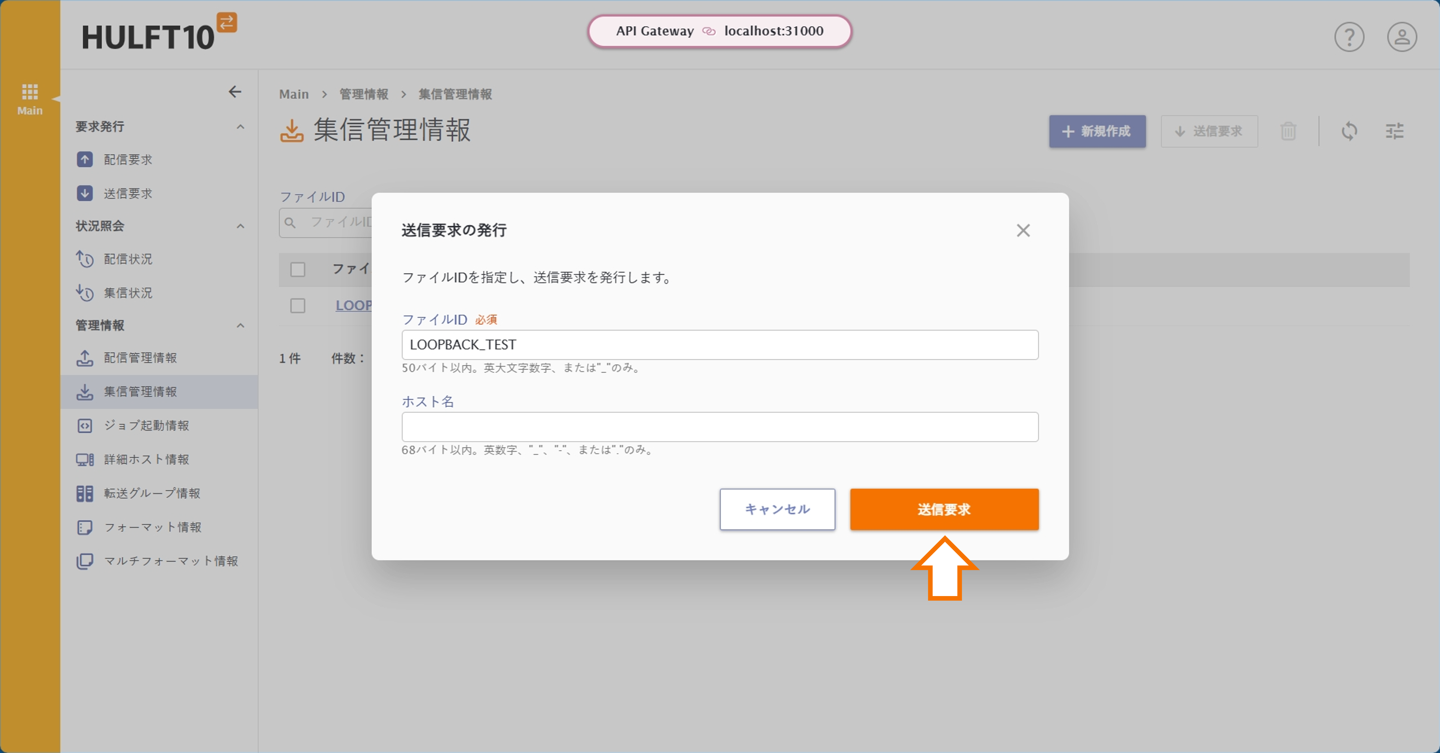Collapse the 管理情報 section
1440x753 pixels.
[x=240, y=326]
